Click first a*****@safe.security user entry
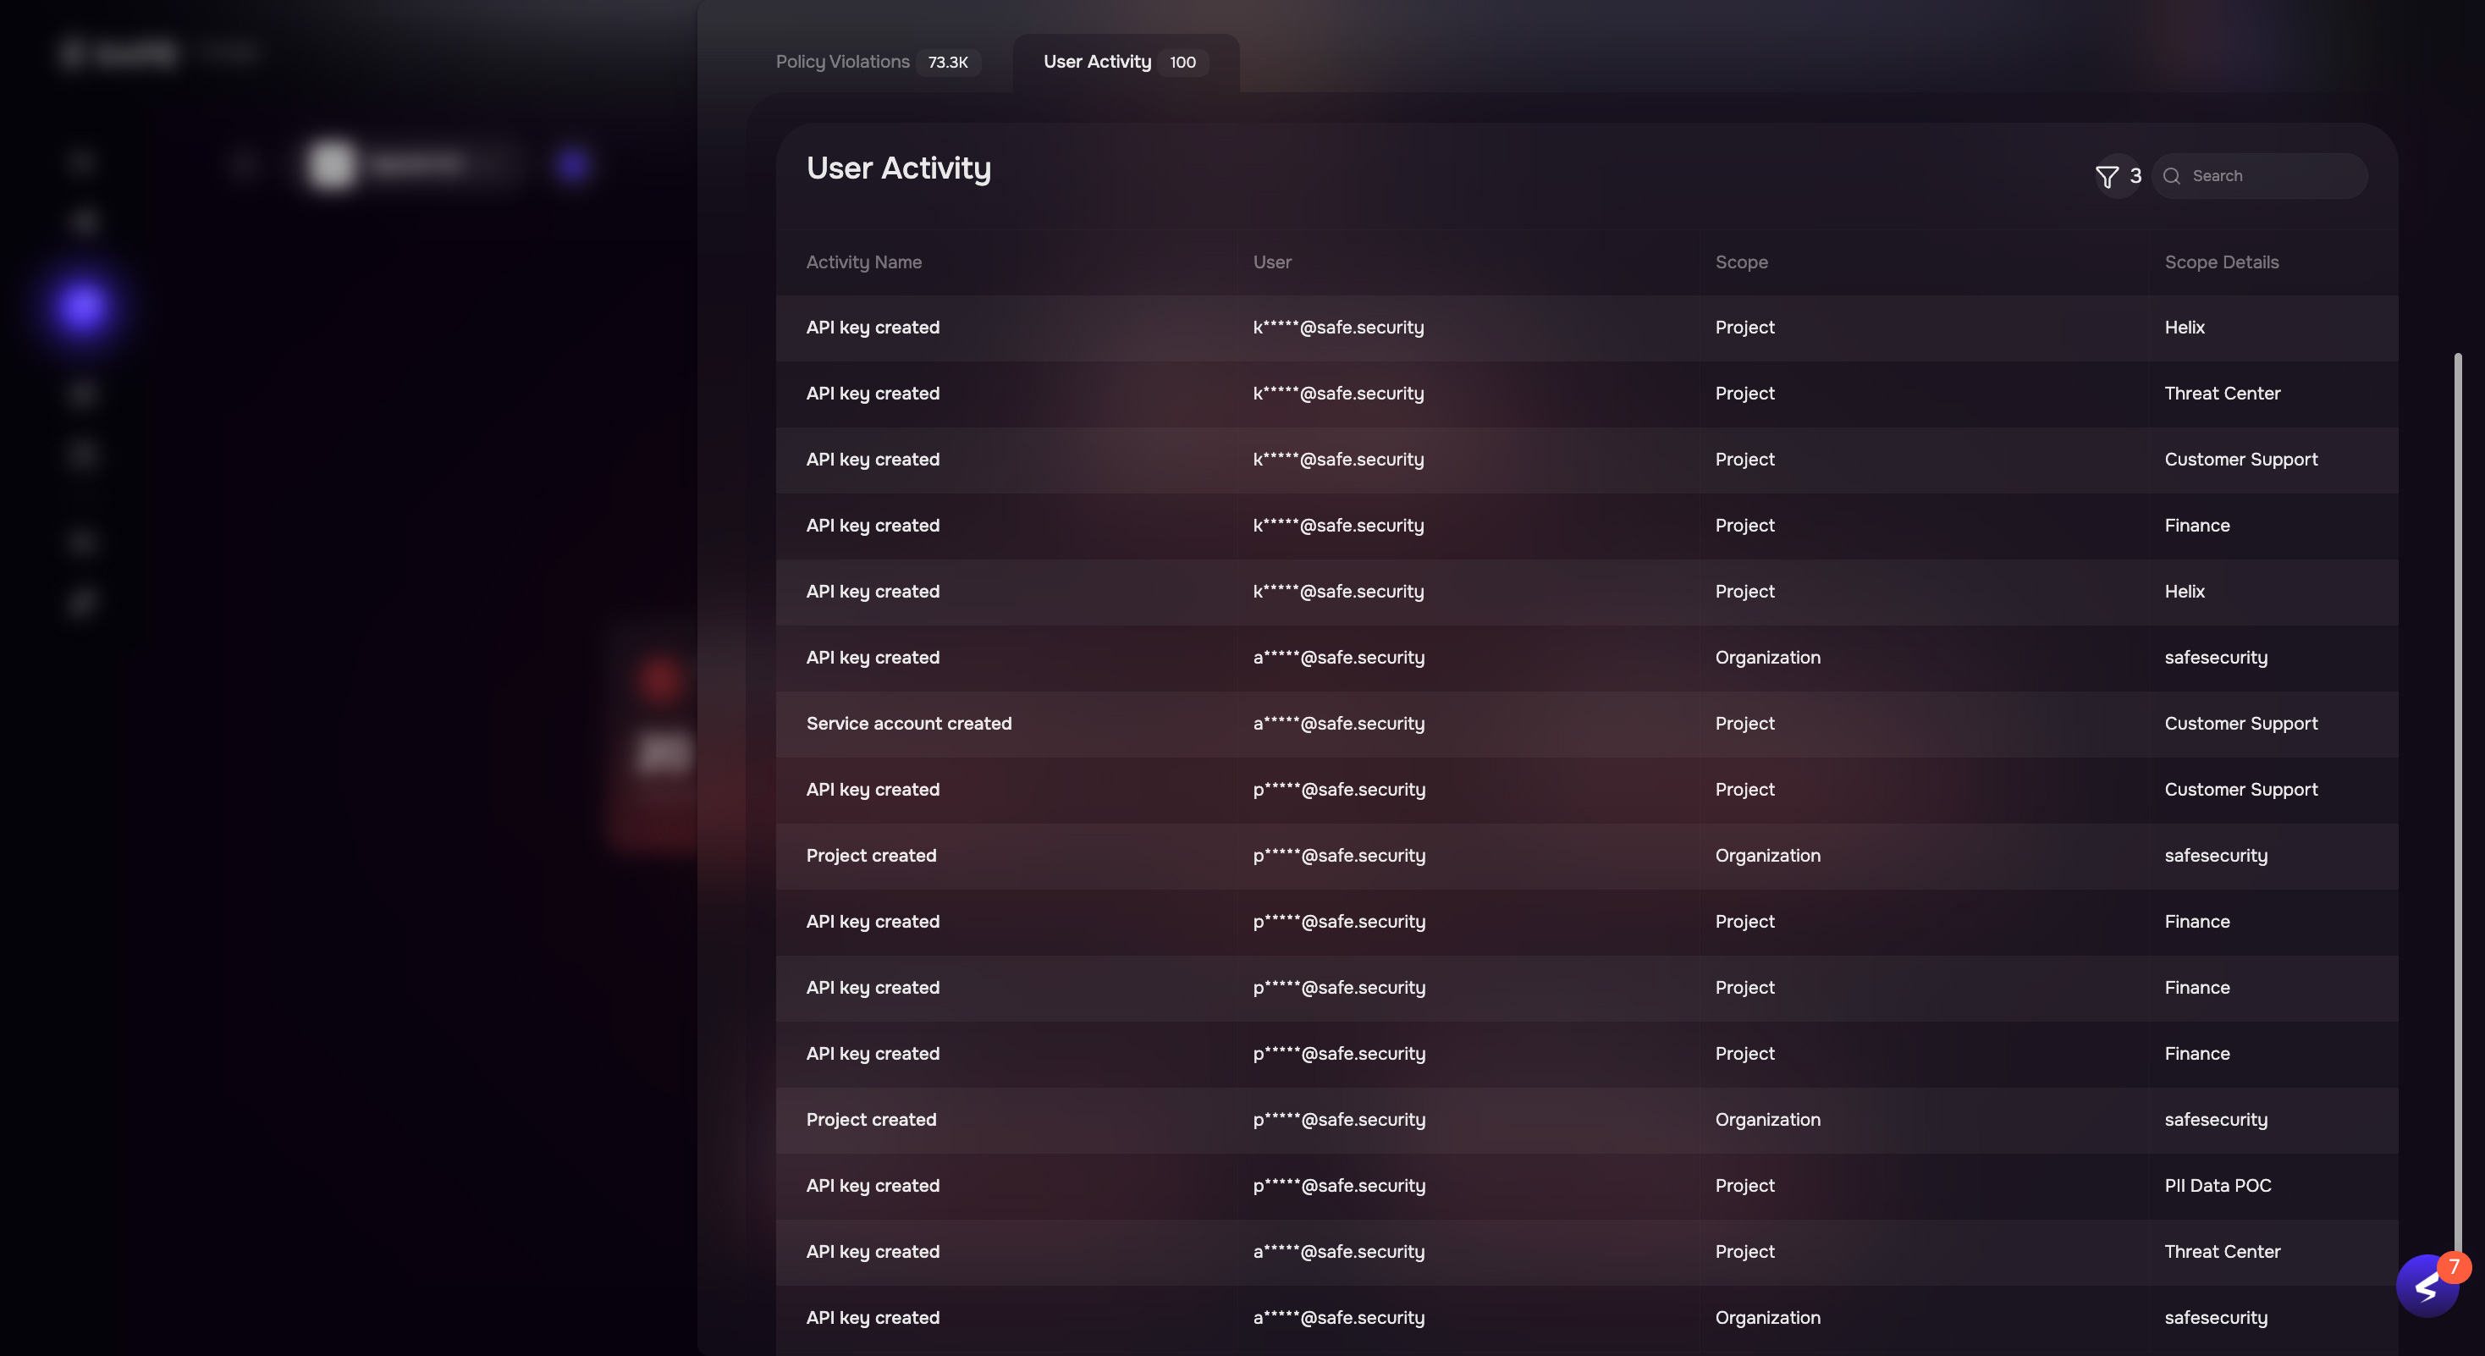This screenshot has height=1356, width=2485. tap(1338, 658)
